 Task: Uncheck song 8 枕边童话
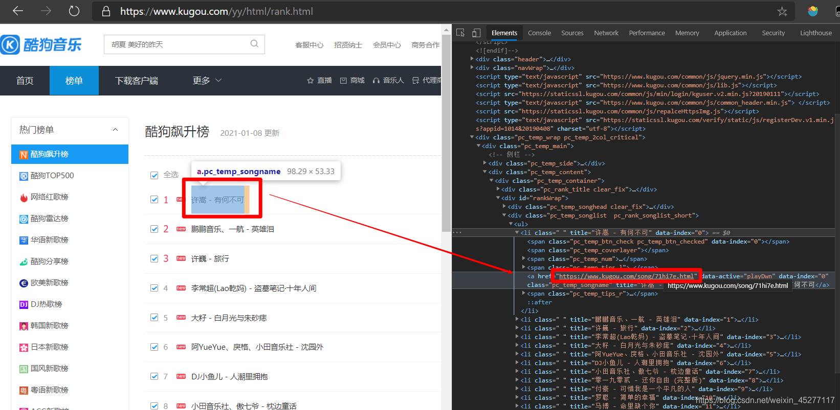[x=154, y=406]
